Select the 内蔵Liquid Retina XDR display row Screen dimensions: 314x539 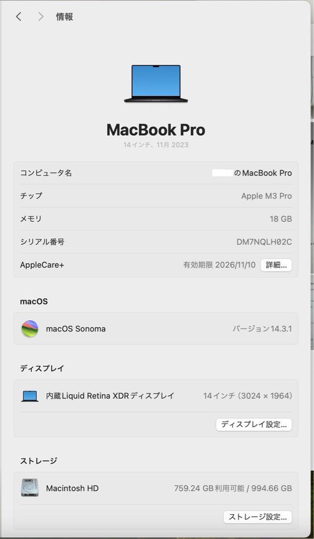tap(156, 396)
